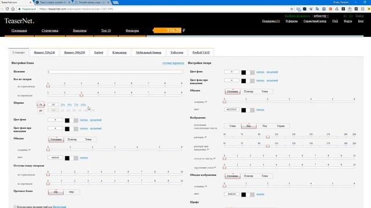Pick gray swatch for block Цвет фона
The image size is (371, 208).
(76, 121)
